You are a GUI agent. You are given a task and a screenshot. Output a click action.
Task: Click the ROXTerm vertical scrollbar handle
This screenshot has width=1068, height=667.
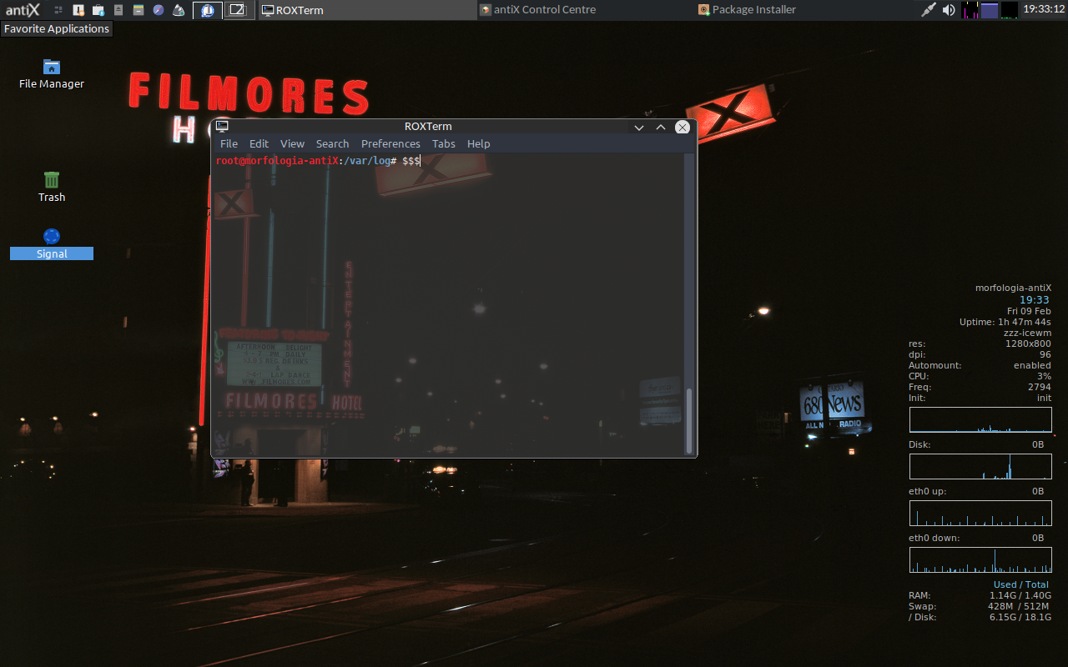pyautogui.click(x=689, y=421)
